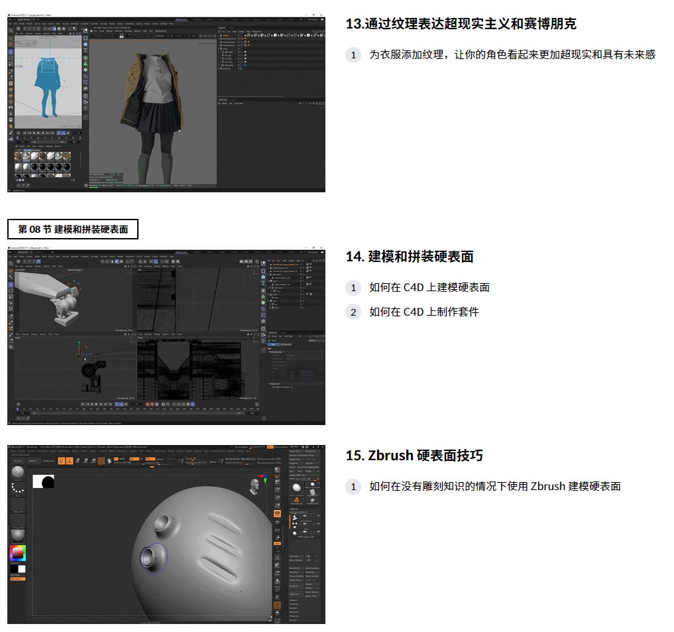Toggle the orange Persp button in the ZBrush shelf
Image resolution: width=674 pixels, height=632 pixels.
click(277, 513)
